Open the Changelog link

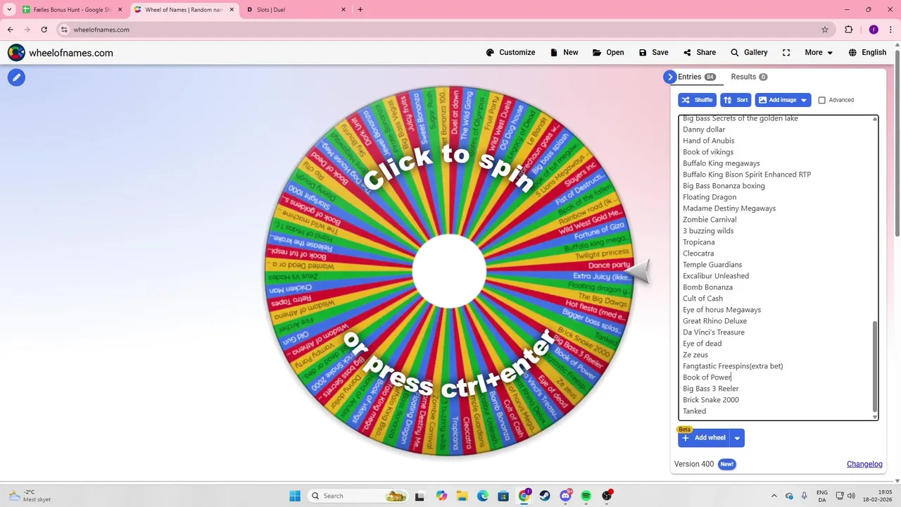click(x=864, y=464)
